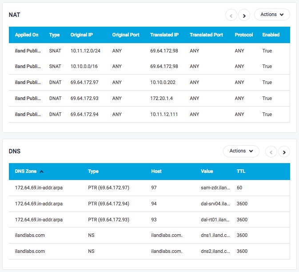Sort NAT table by Applied On
This screenshot has width=299, height=272.
coord(27,35)
